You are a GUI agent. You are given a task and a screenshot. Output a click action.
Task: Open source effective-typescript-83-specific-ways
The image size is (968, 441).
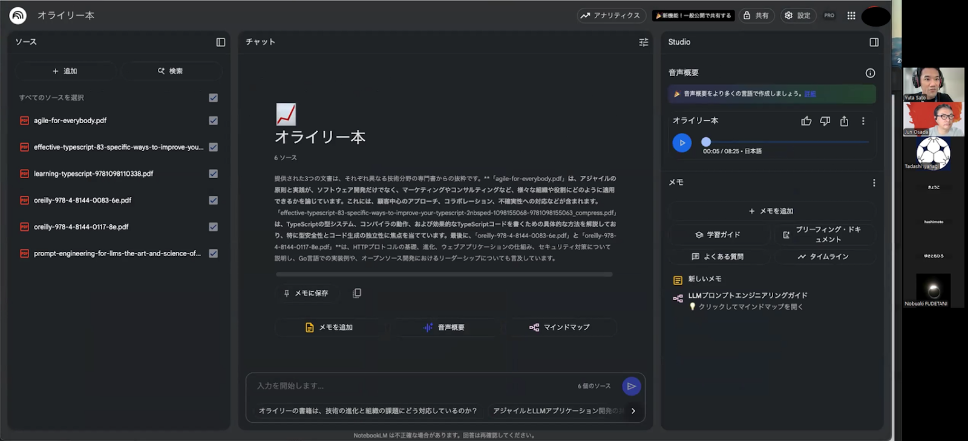(119, 147)
